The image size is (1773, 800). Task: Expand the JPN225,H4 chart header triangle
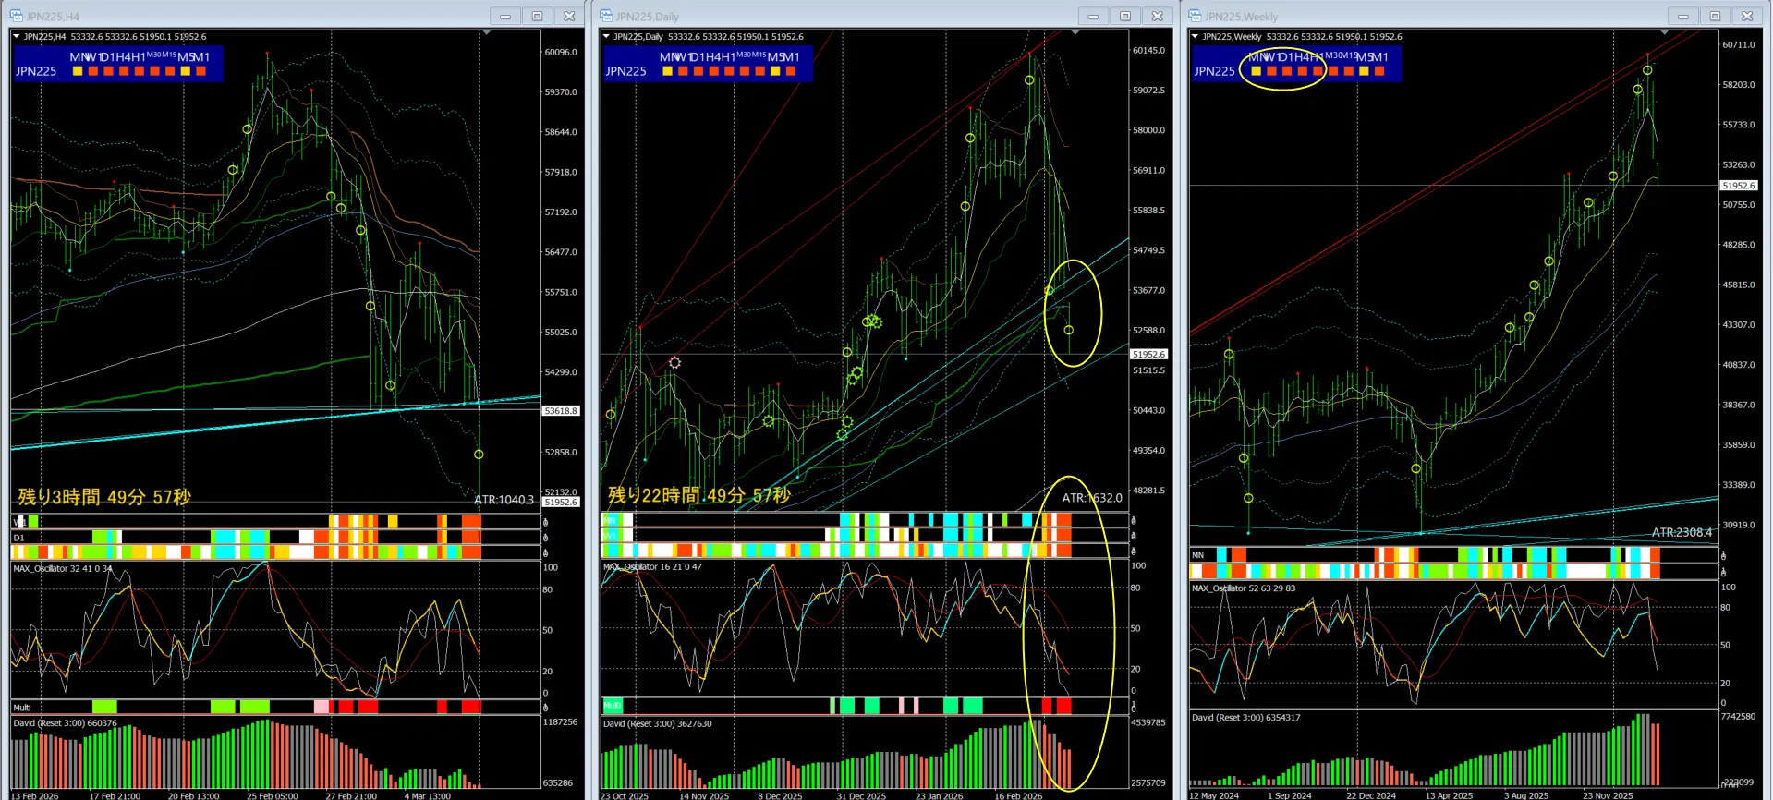pyautogui.click(x=16, y=37)
